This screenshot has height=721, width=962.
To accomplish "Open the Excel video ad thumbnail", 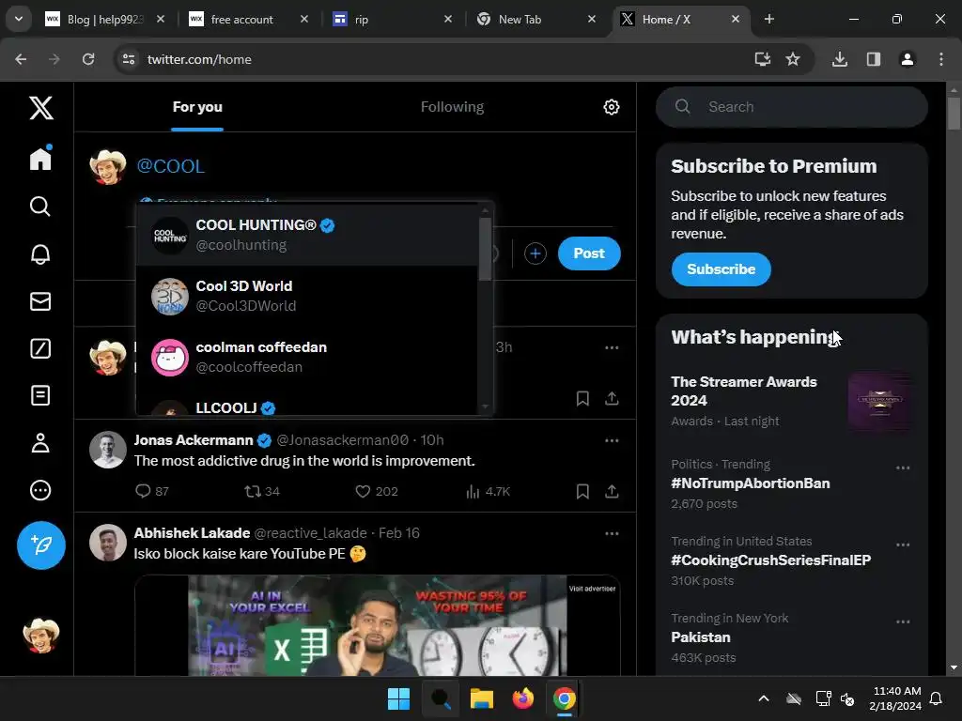I will pos(378,625).
